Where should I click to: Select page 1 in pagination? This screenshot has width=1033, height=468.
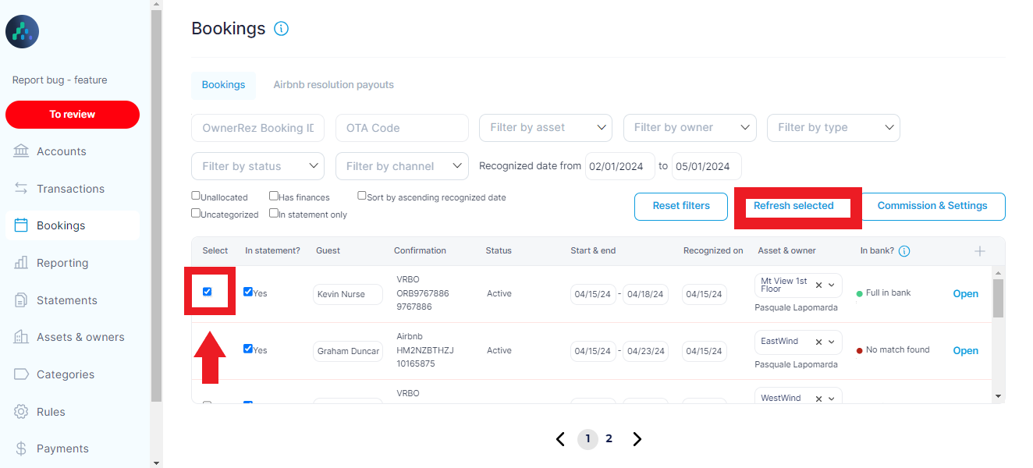pyautogui.click(x=587, y=439)
